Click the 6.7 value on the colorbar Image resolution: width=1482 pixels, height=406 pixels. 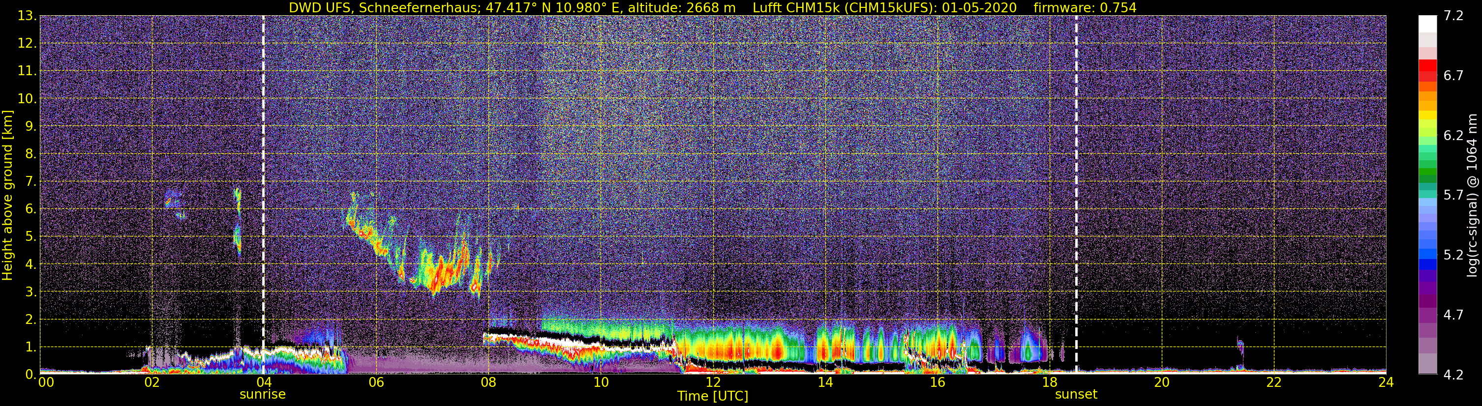coord(1453,76)
